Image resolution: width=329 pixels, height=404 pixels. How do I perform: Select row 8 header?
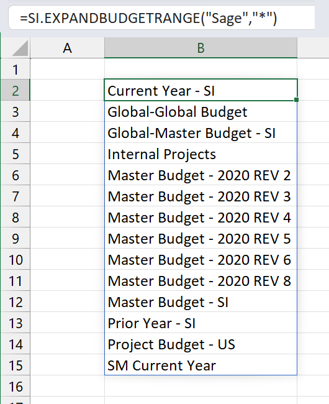(x=15, y=217)
